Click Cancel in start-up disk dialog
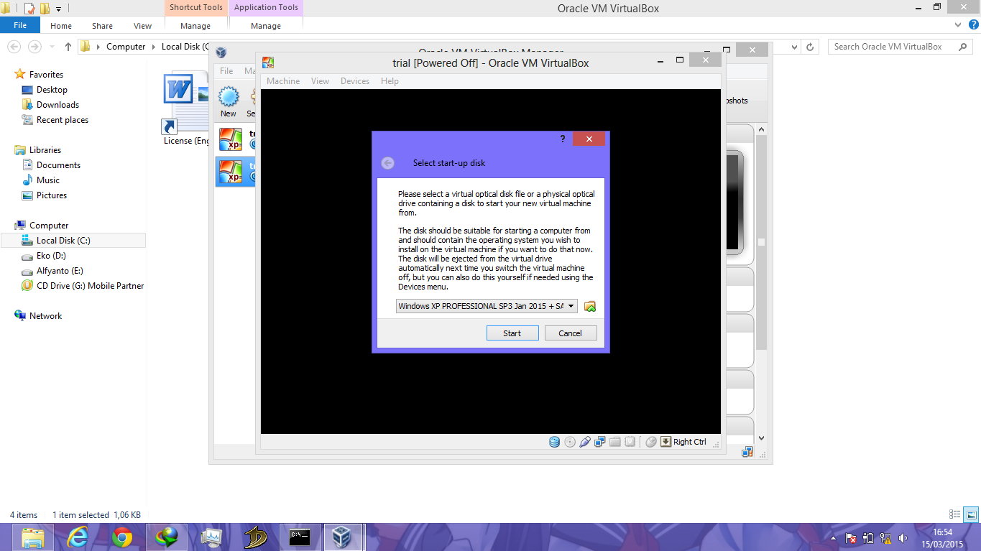981x551 pixels. (570, 333)
